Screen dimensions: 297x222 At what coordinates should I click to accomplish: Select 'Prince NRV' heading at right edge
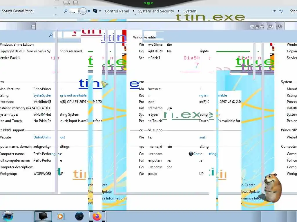pos(289,130)
